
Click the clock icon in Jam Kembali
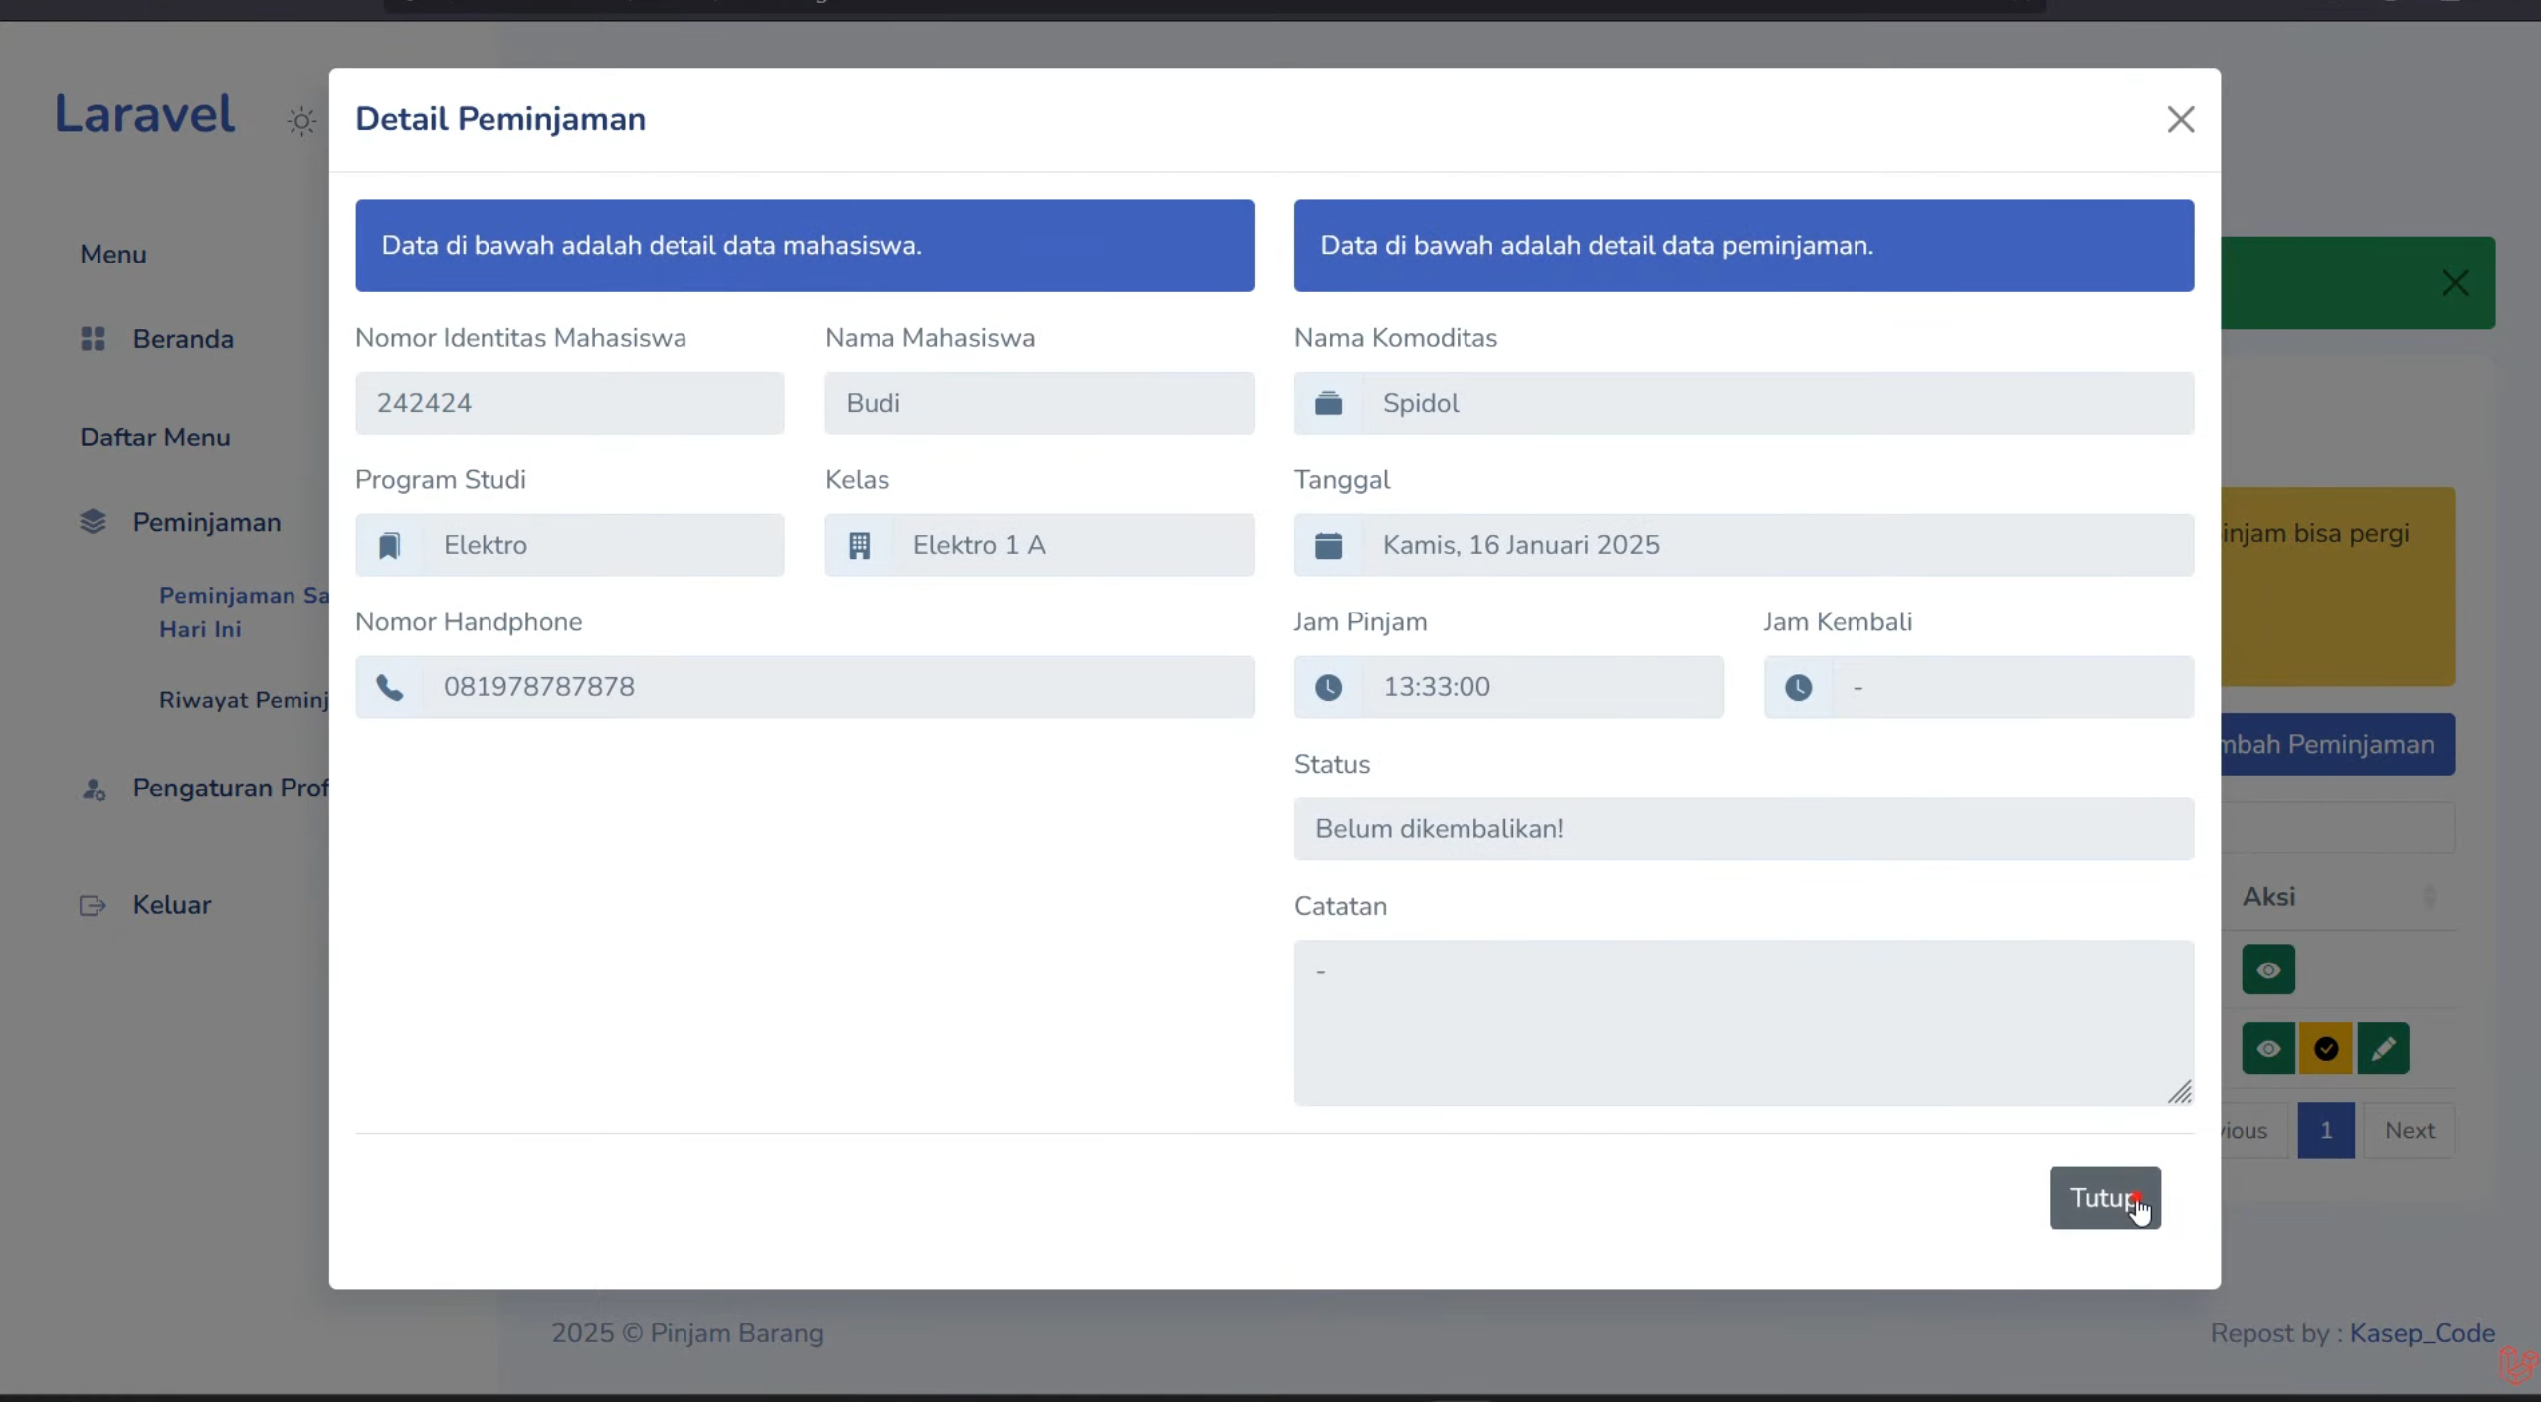point(1798,687)
